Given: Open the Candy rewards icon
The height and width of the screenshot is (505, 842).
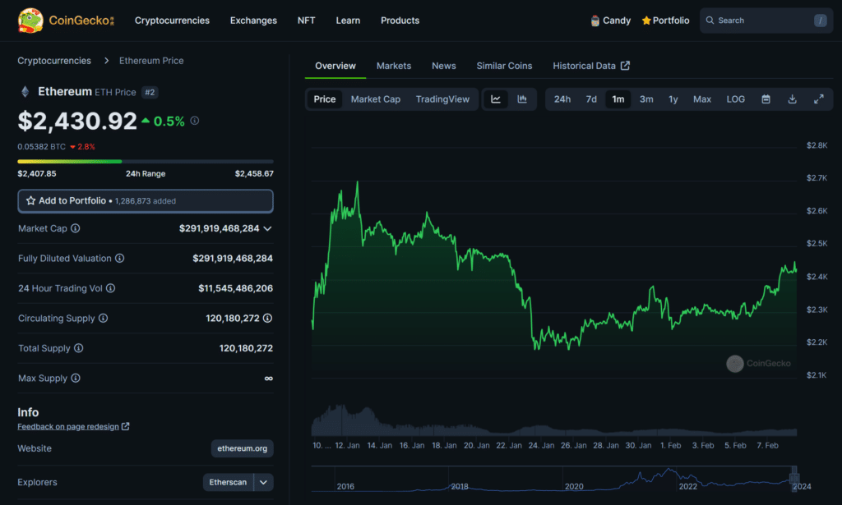Looking at the screenshot, I should pos(595,21).
